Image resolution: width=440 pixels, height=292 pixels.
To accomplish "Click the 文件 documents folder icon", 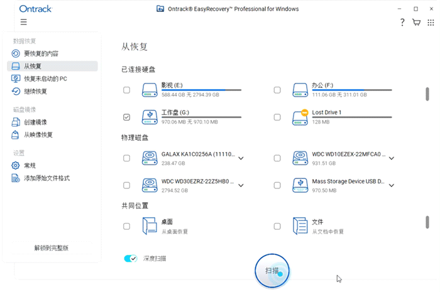I will [300, 226].
